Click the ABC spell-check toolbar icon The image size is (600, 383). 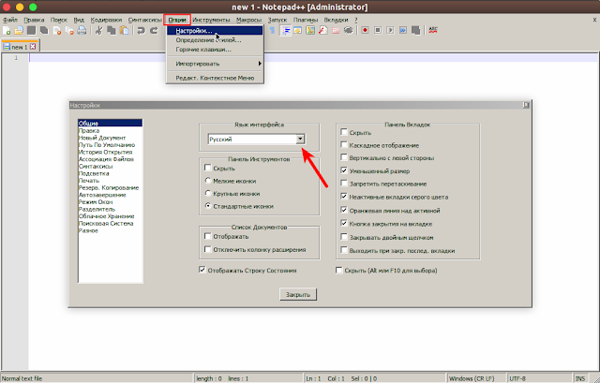click(433, 30)
